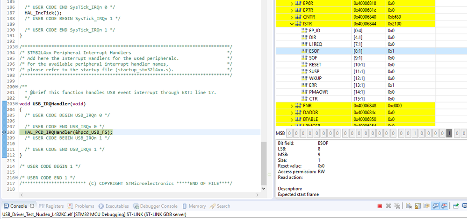The image size is (467, 219).
Task: Select the PMAOVR bit field icon
Action: click(x=304, y=92)
